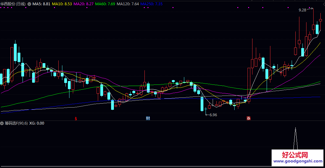Select the magenta MA20: 8.27 label
Image resolution: width=325 pixels, height=168 pixels.
coord(84,4)
